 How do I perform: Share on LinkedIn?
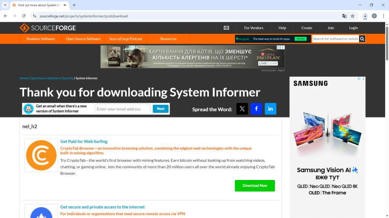tap(270, 109)
